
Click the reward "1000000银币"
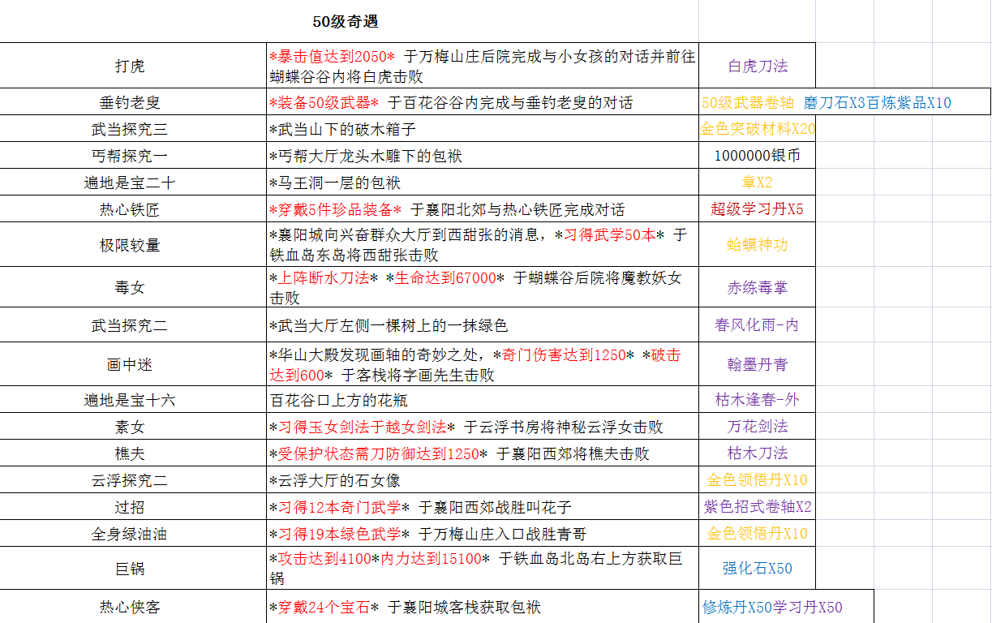click(x=758, y=156)
